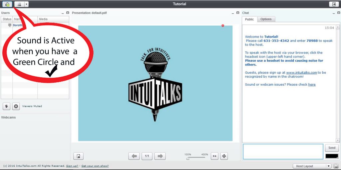Maximize the Presentation panel
The height and width of the screenshot is (170, 341).
click(238, 13)
